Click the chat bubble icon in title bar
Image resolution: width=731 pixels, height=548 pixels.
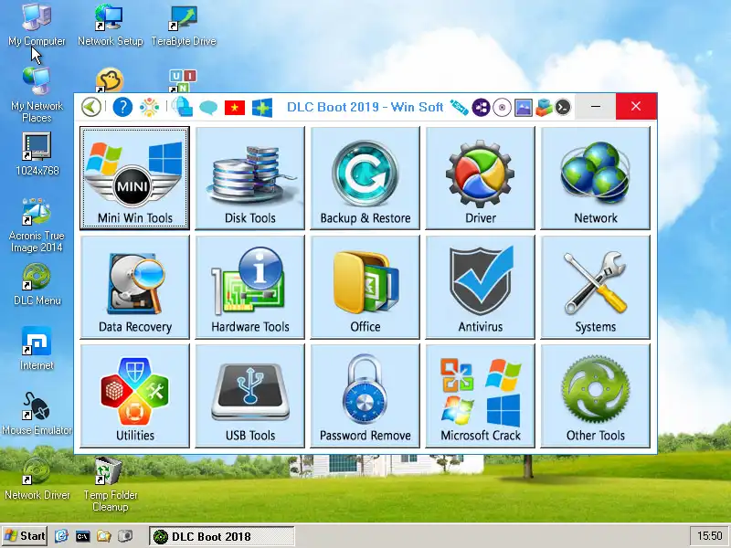click(208, 107)
